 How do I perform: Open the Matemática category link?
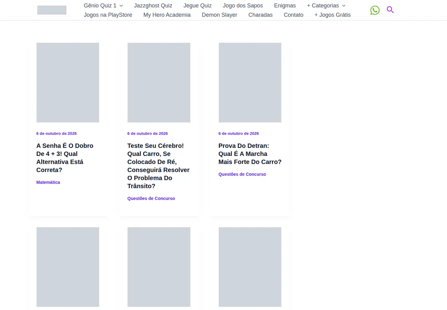(48, 182)
